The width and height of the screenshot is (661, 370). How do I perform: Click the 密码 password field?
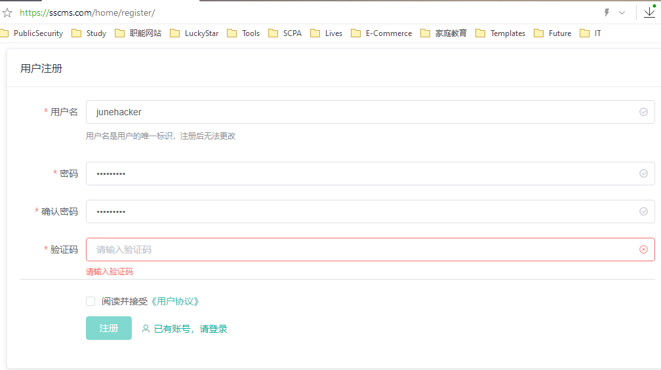[370, 174]
